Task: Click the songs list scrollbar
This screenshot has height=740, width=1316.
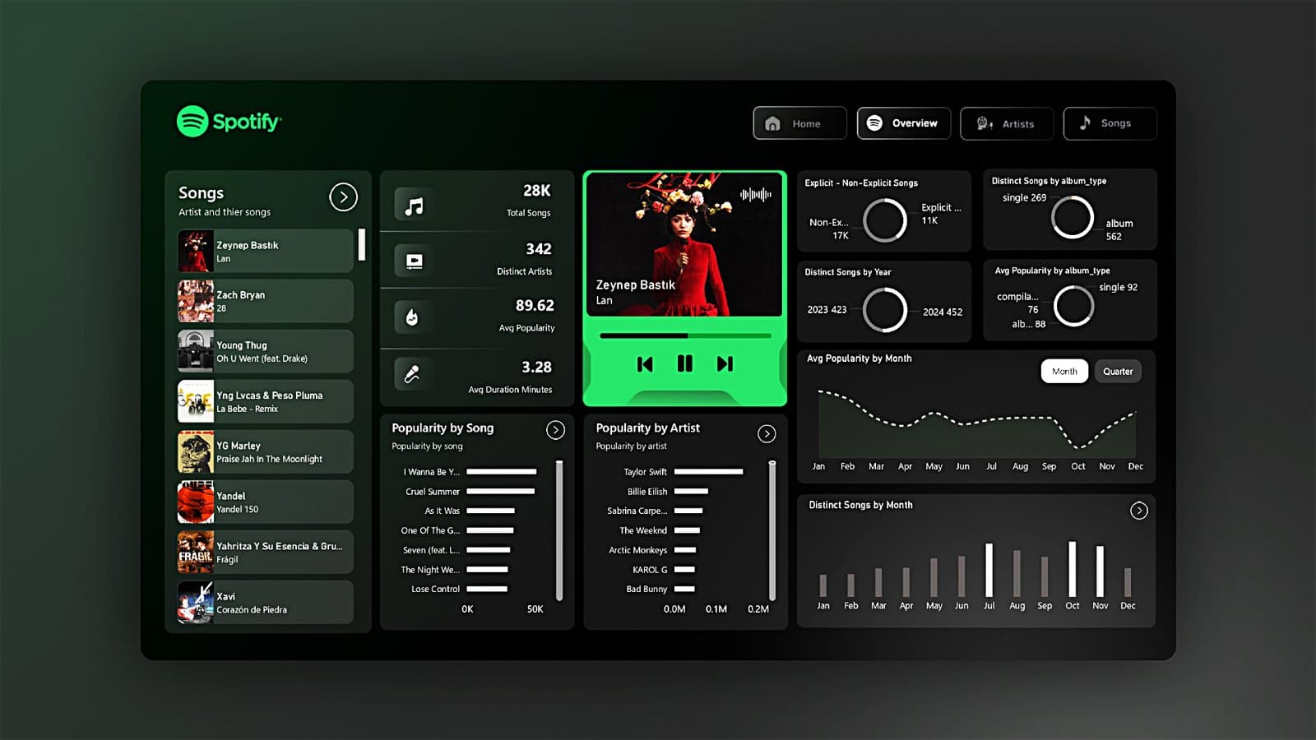Action: pos(362,245)
